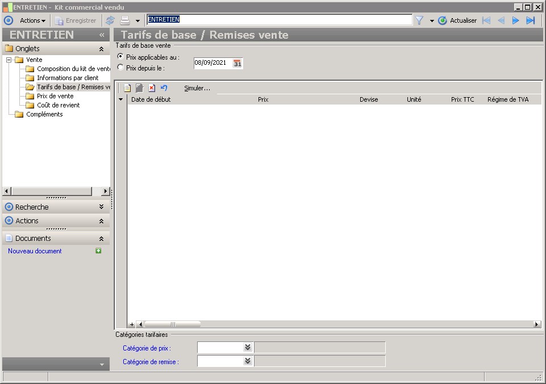Collapse the ENTRETIEN side panel
The height and width of the screenshot is (384, 546).
coord(102,35)
